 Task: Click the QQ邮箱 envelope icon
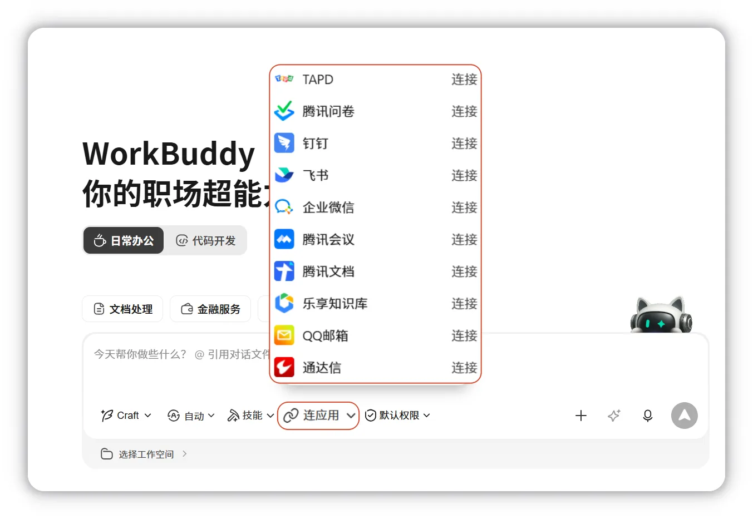point(284,335)
